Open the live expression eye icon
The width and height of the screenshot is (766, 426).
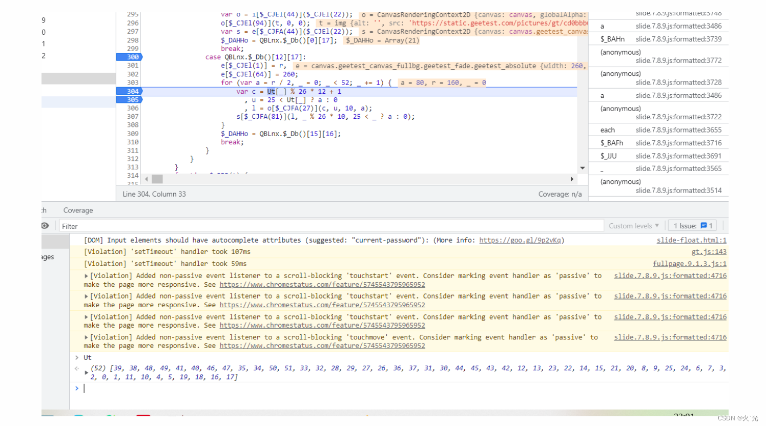(45, 226)
